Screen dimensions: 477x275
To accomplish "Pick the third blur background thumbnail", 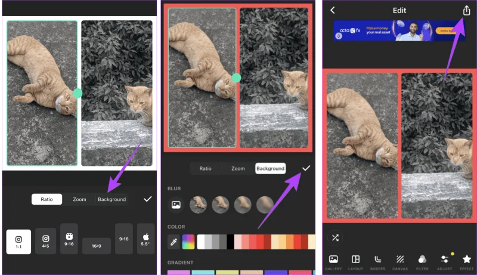I will tap(243, 205).
